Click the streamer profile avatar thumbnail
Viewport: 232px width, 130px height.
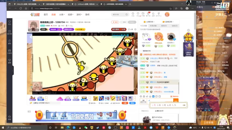click(34, 26)
